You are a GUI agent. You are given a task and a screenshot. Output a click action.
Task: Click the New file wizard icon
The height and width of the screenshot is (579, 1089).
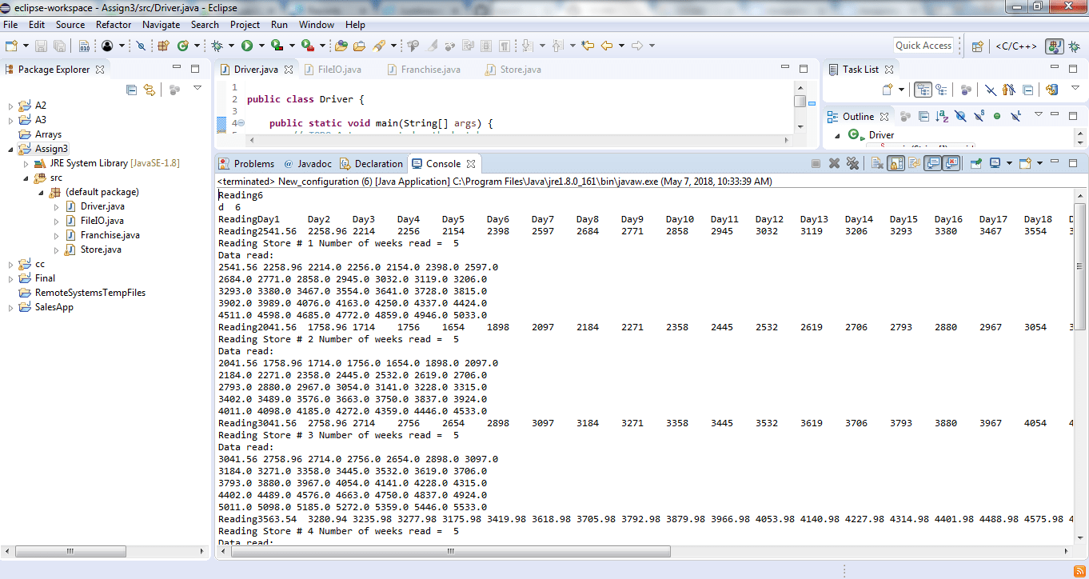tap(11, 46)
